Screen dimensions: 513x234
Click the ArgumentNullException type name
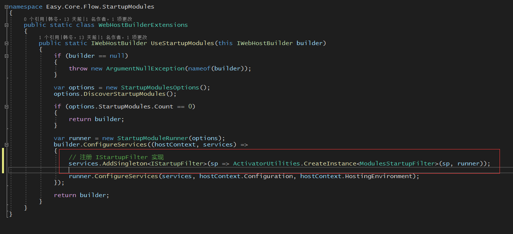[x=145, y=69]
